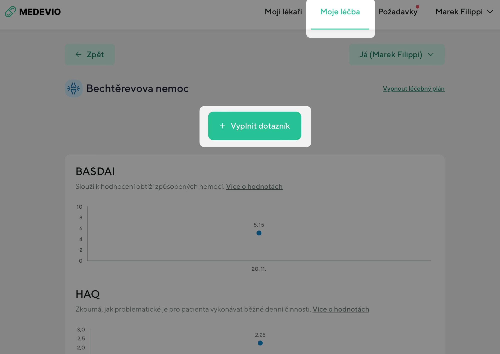Click the Bechtěrevova nemoc joint icon
The width and height of the screenshot is (500, 354).
73,88
